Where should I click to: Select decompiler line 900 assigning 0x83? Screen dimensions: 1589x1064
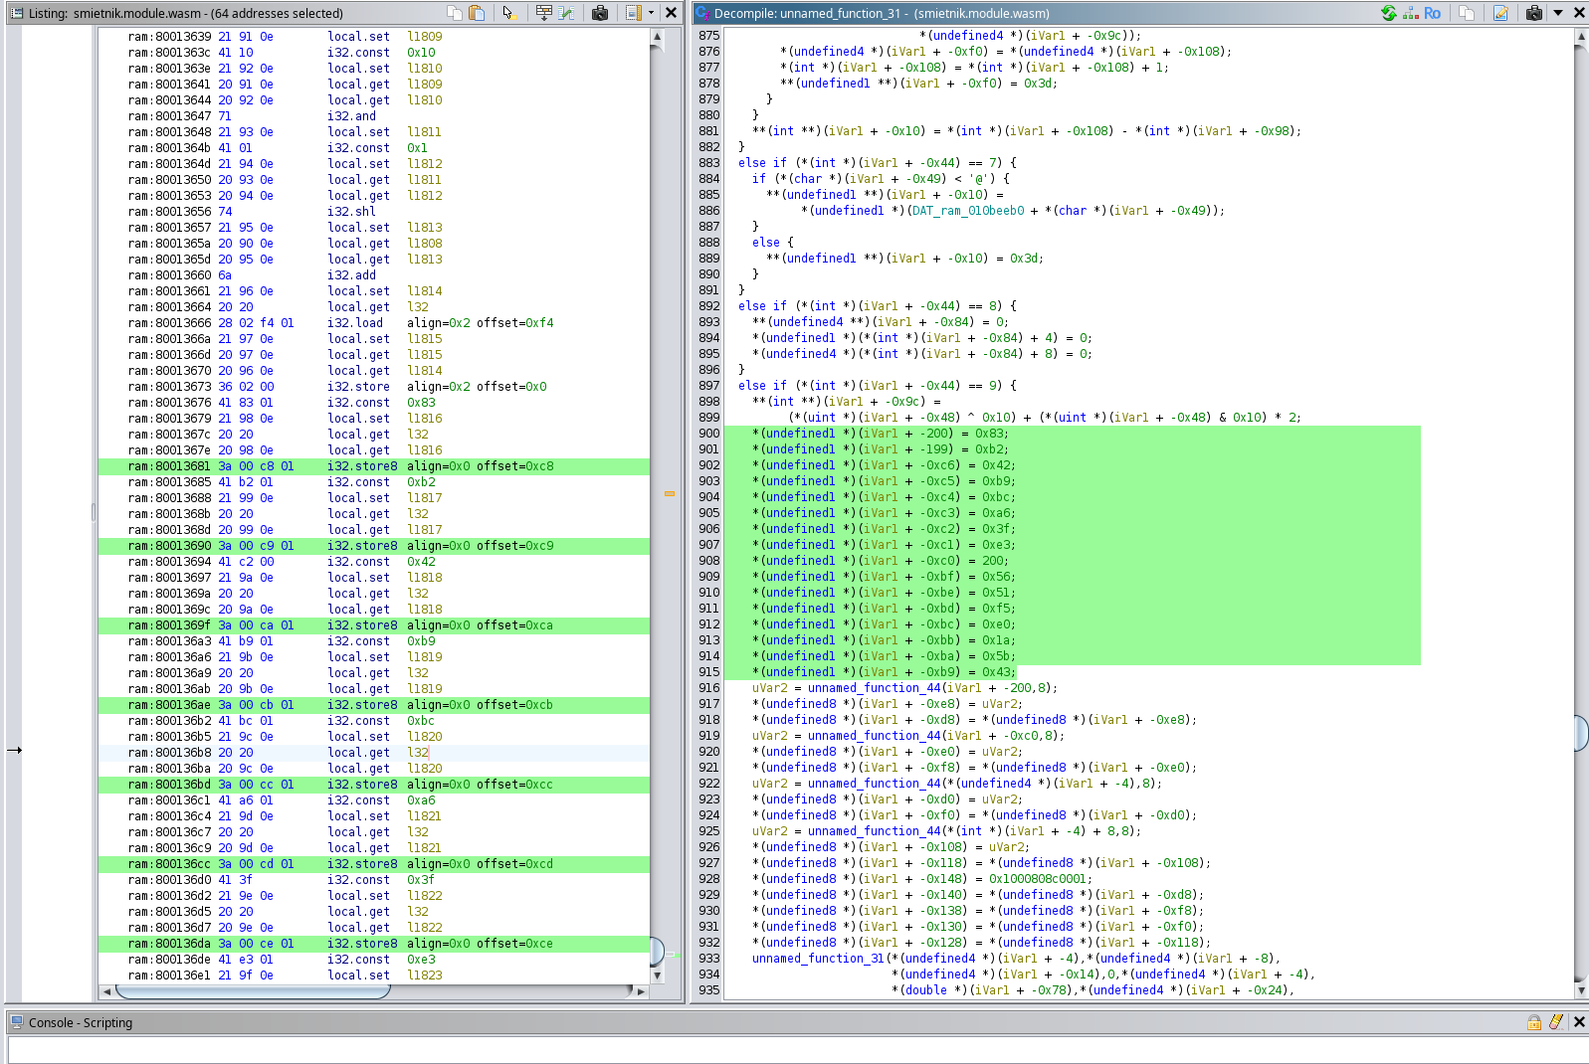coord(880,434)
